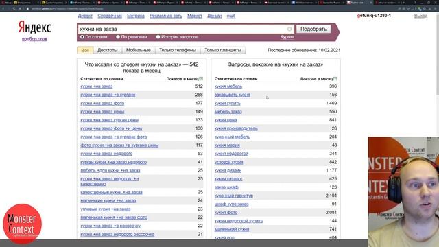Screen dimensions: 439x247
Task: Open query 'кухни +на заказ недорого' (53)
Action: tap(106, 154)
